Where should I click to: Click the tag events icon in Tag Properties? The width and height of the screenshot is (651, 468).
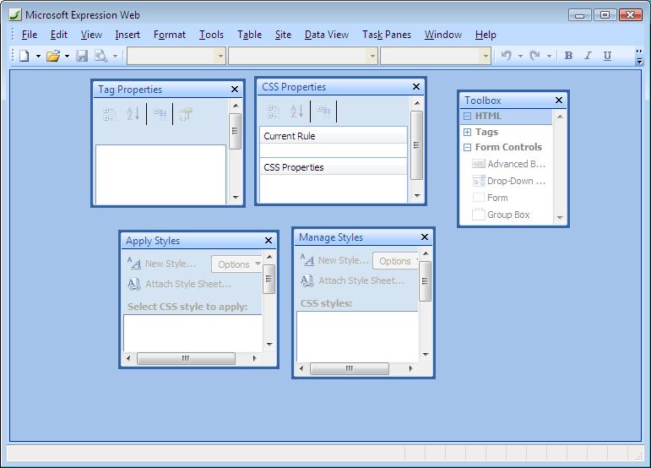185,114
